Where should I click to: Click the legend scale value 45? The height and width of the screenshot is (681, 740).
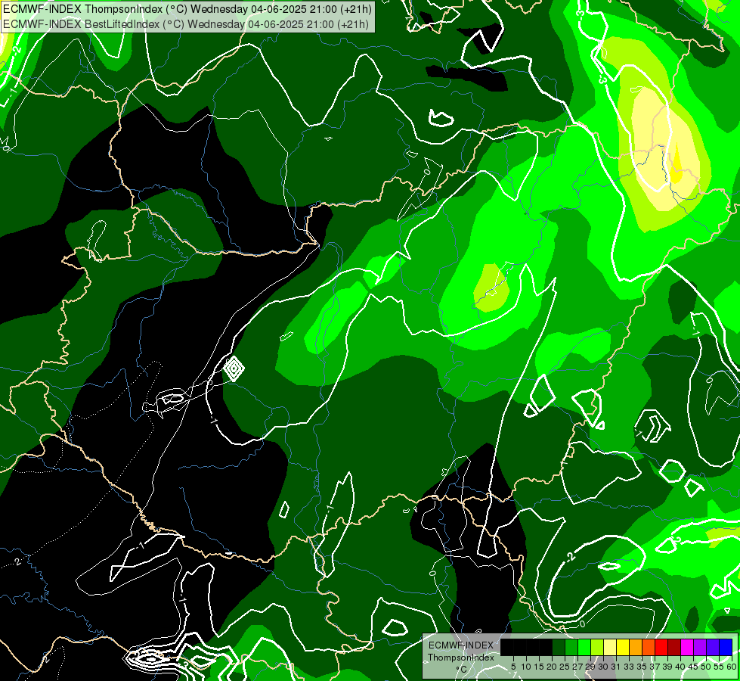click(693, 667)
